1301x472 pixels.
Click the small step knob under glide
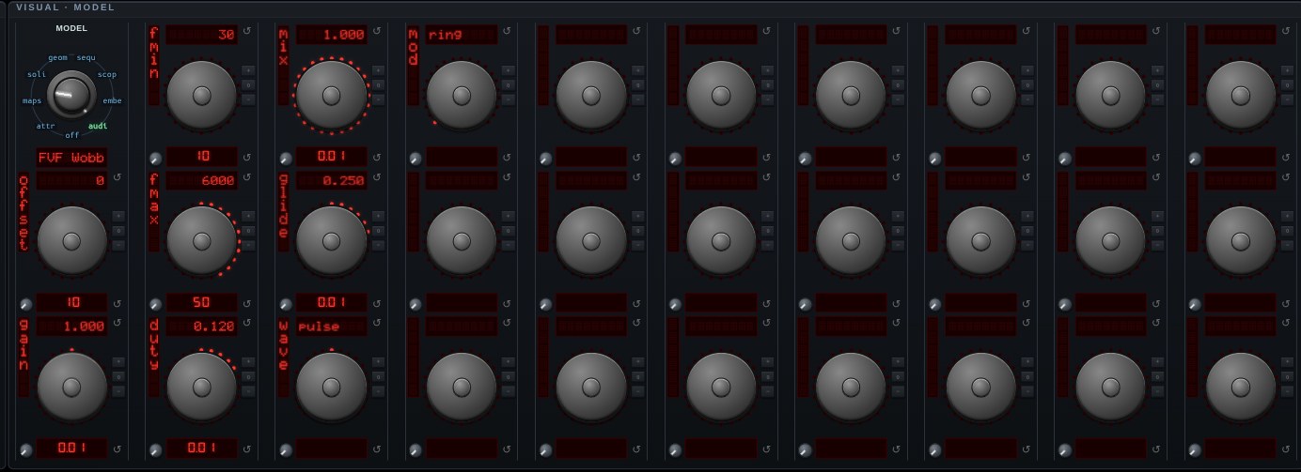pos(285,305)
